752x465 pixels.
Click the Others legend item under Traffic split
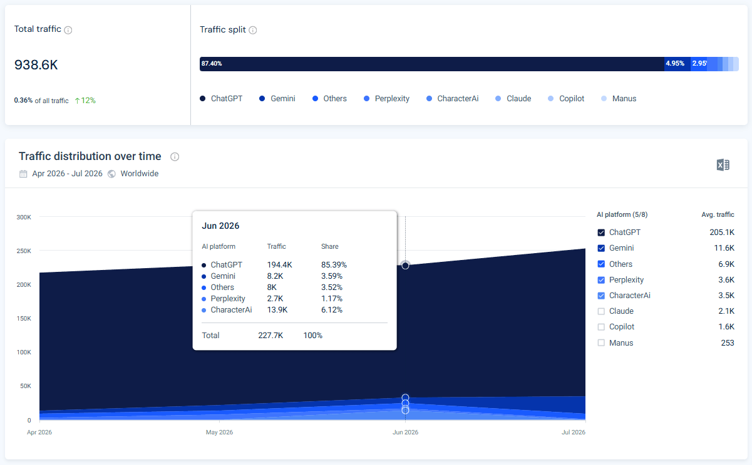329,99
